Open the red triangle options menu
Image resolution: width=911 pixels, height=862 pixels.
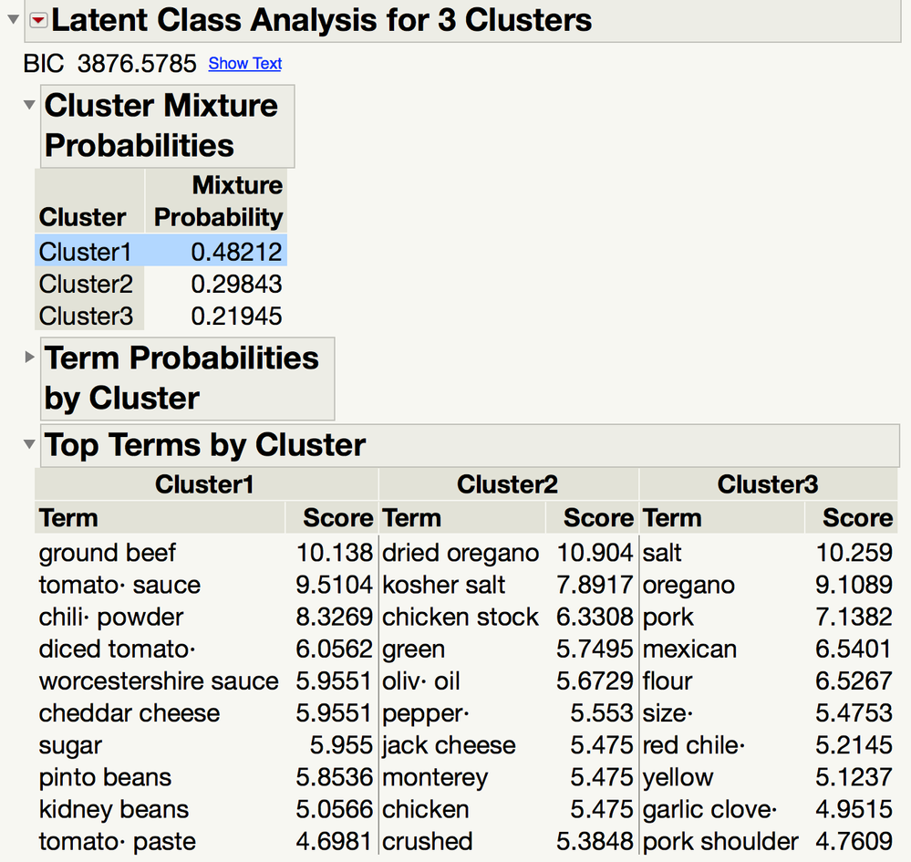(38, 21)
